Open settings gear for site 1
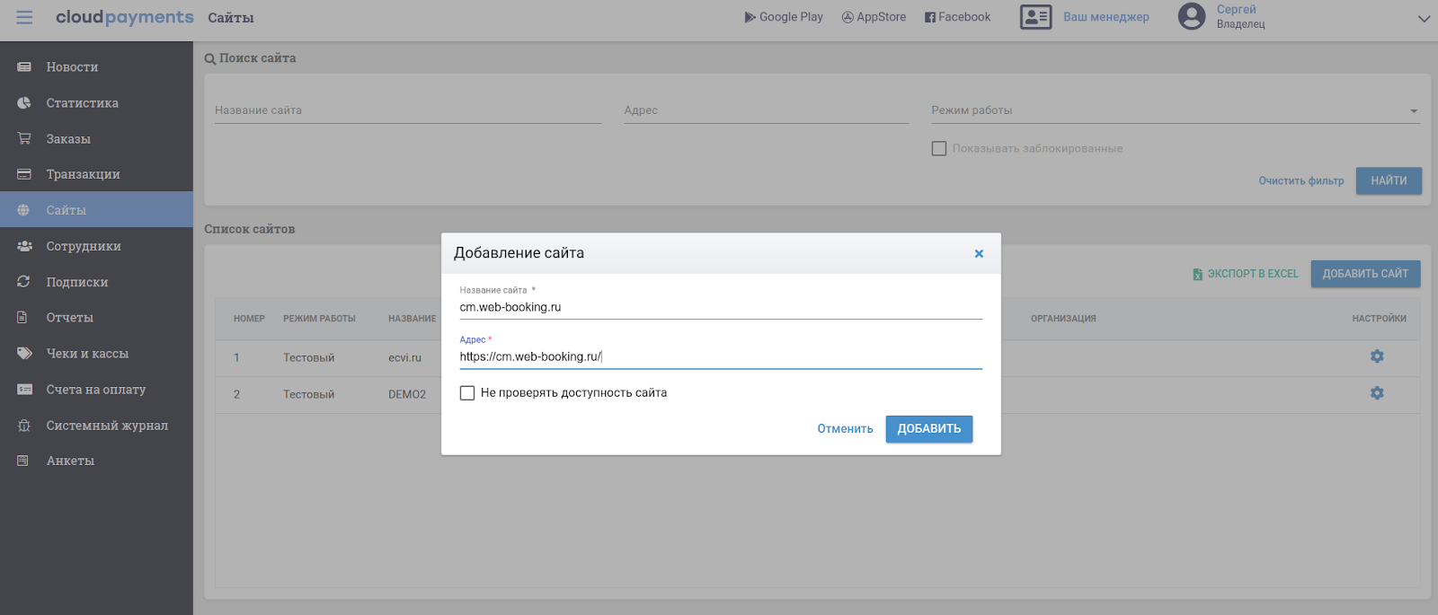1438x615 pixels. pyautogui.click(x=1377, y=356)
